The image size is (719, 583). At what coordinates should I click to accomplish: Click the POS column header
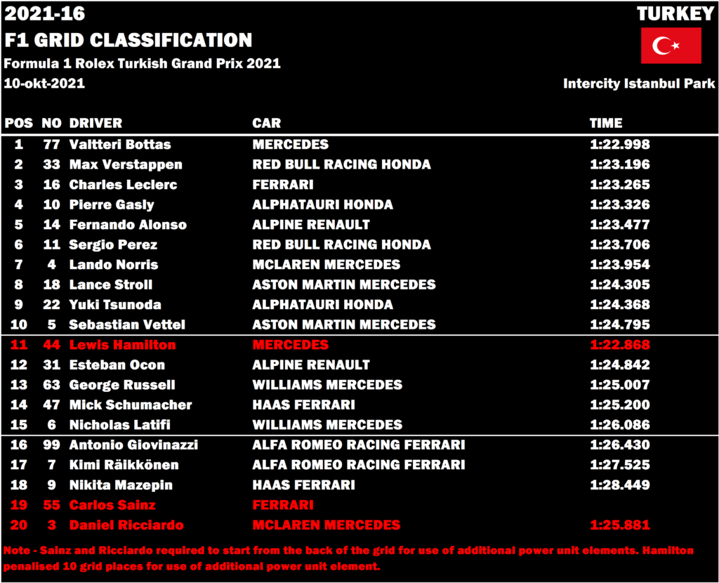(x=19, y=123)
